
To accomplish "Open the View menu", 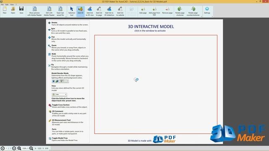I will click(x=12, y=5).
